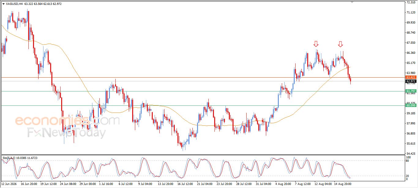Click the XAGUSD,H4 symbol title
This screenshot has width=418, height=188.
pyautogui.click(x=14, y=4)
